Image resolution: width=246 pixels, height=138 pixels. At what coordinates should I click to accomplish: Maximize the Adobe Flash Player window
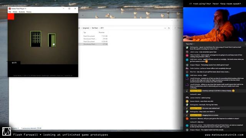[69, 8]
